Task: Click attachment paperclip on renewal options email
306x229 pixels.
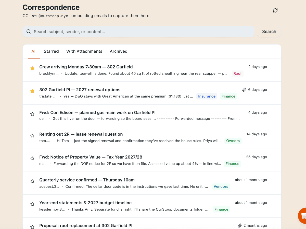Action: coord(244,90)
